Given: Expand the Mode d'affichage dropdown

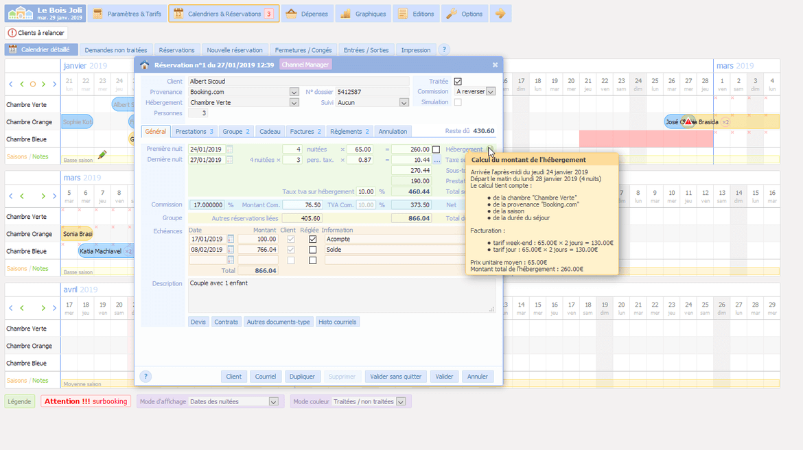Looking at the screenshot, I should point(273,402).
